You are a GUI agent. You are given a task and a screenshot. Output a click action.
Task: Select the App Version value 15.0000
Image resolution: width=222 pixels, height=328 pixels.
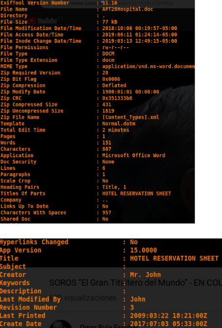point(144,250)
